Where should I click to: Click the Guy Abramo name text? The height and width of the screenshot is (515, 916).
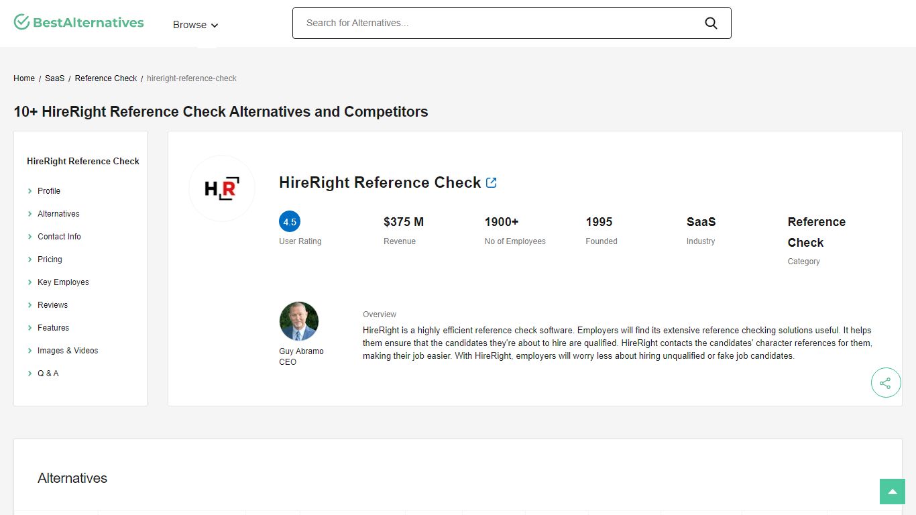301,351
